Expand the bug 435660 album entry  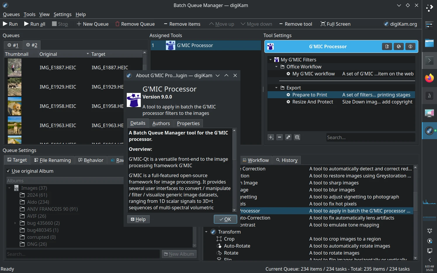click(15, 223)
